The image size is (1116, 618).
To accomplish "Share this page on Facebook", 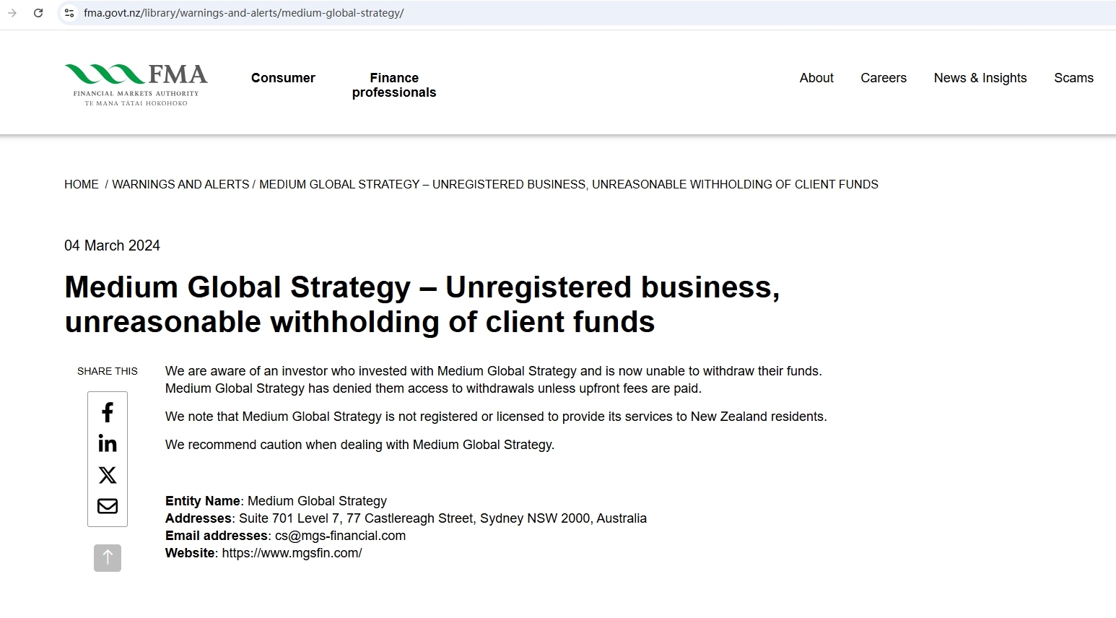I will pos(108,412).
